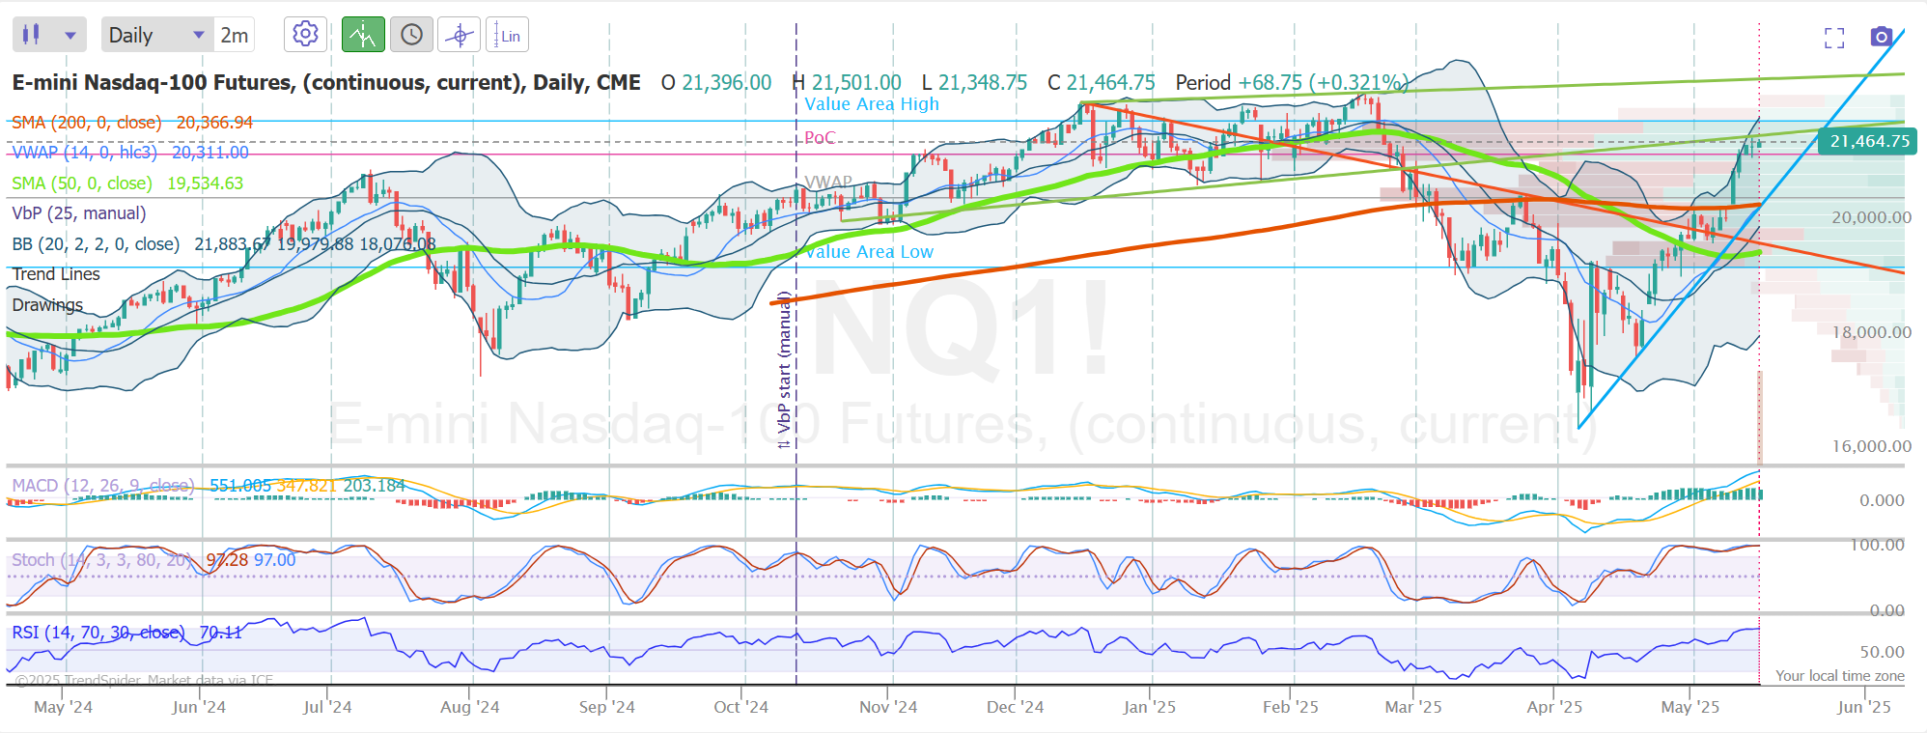Click the Jan '25 date axis label

coord(1149,707)
